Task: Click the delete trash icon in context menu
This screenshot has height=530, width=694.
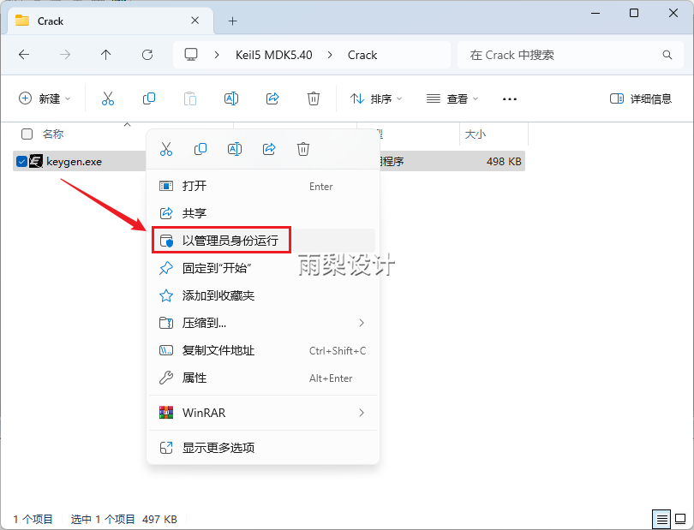Action: (303, 149)
